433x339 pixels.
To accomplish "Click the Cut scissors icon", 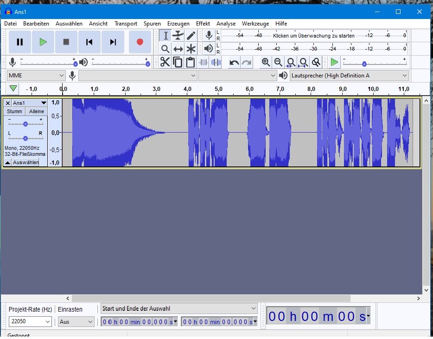I will click(x=165, y=62).
